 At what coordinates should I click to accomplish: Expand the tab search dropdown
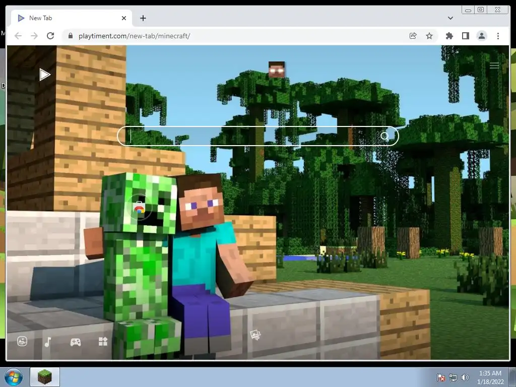point(450,18)
